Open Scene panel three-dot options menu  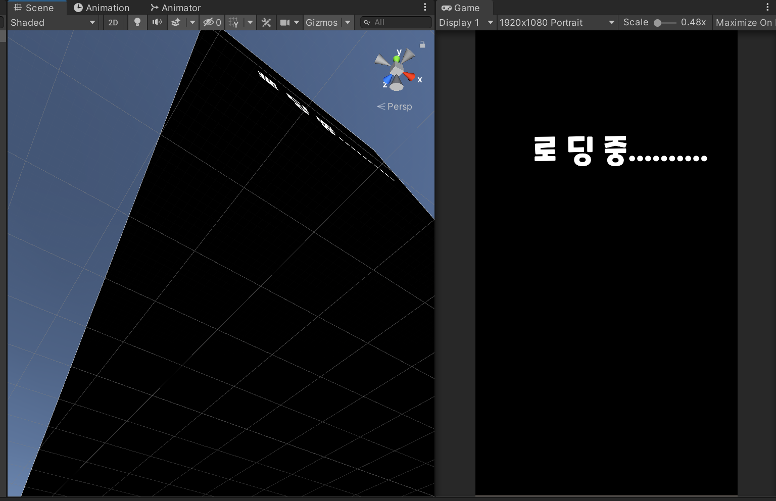point(425,7)
